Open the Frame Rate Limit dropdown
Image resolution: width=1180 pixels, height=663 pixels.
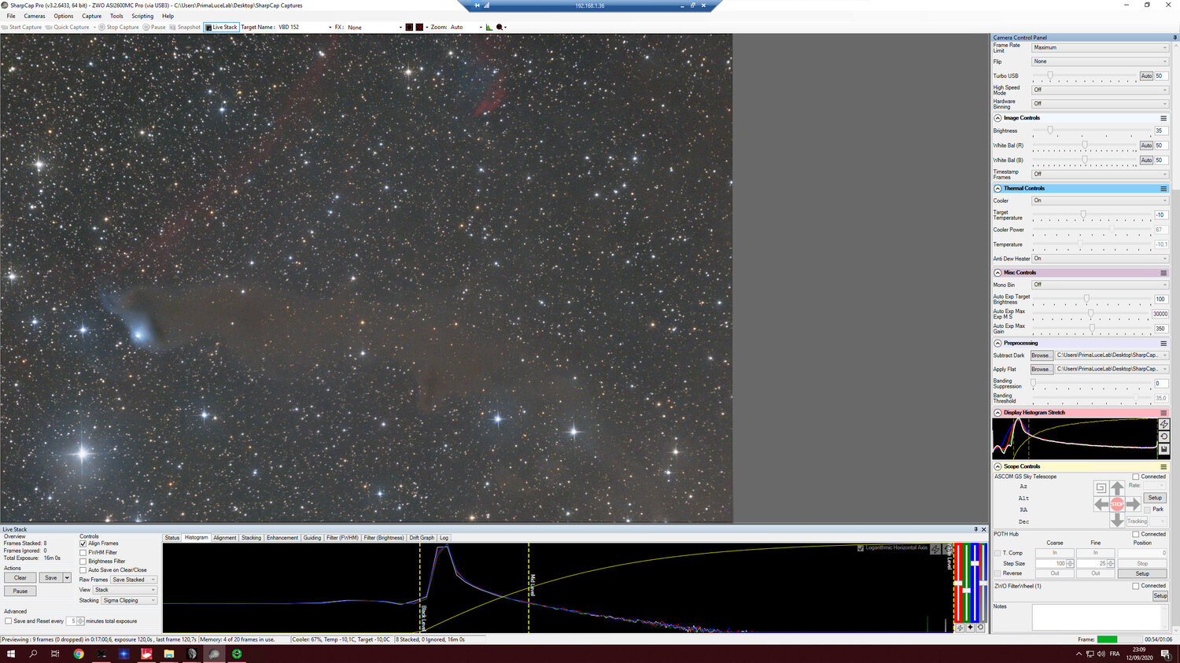tap(1100, 48)
